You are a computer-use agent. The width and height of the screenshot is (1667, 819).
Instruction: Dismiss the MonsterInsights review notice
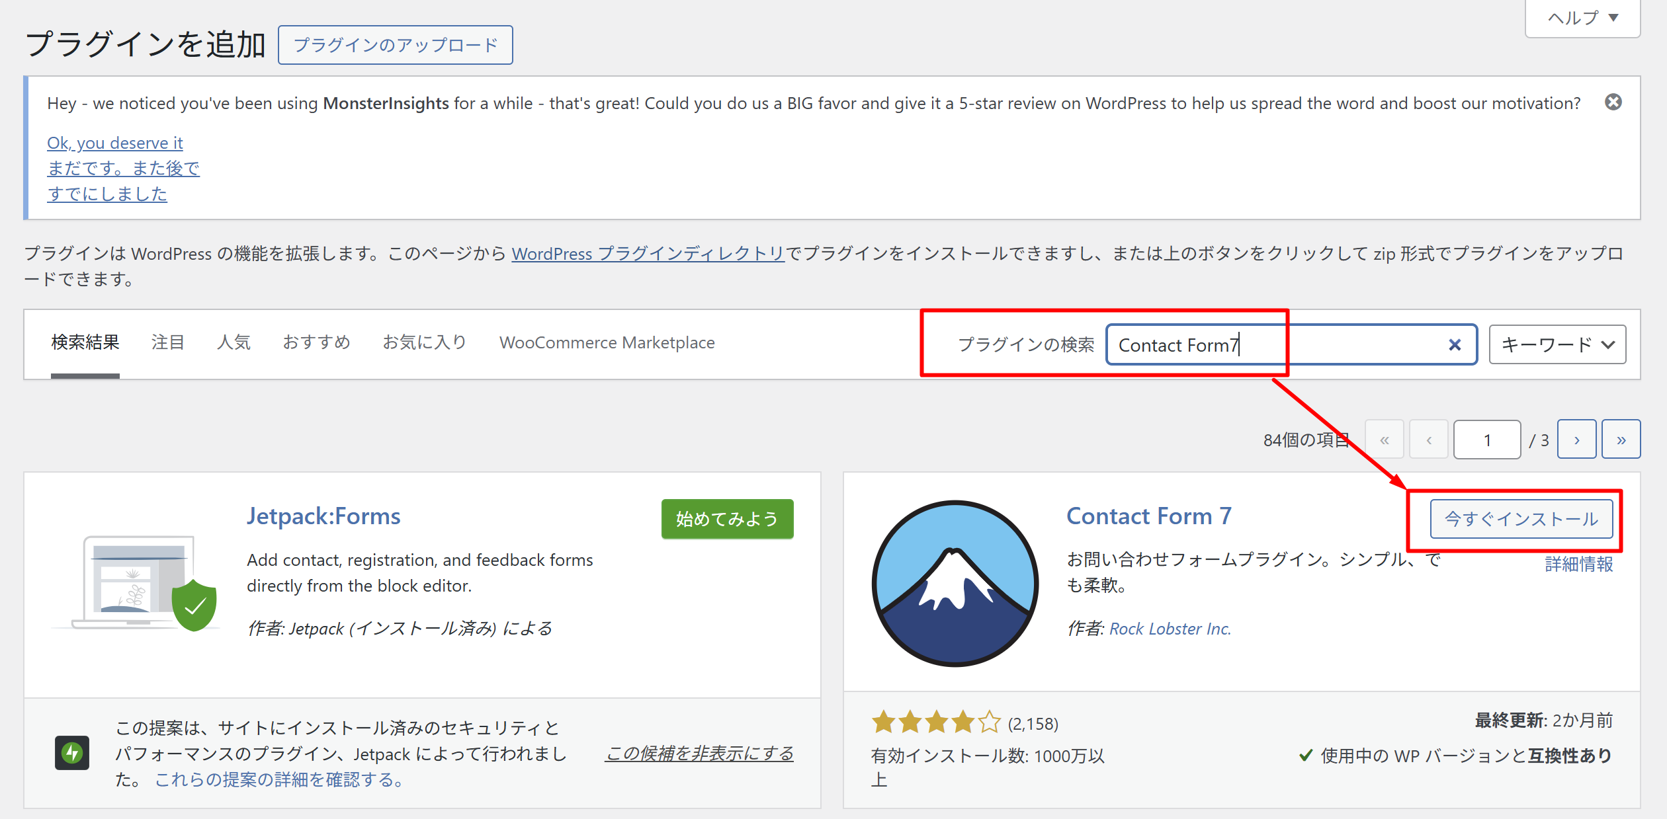pyautogui.click(x=1613, y=102)
